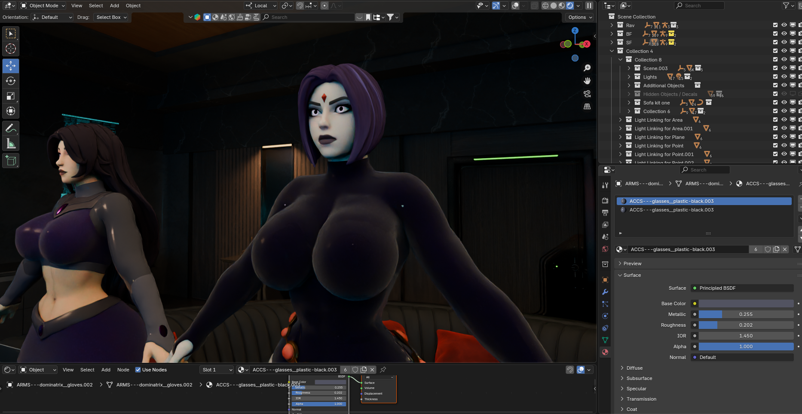Open the Slot 1 dropdown in node editor
This screenshot has height=414, width=802.
click(x=217, y=370)
